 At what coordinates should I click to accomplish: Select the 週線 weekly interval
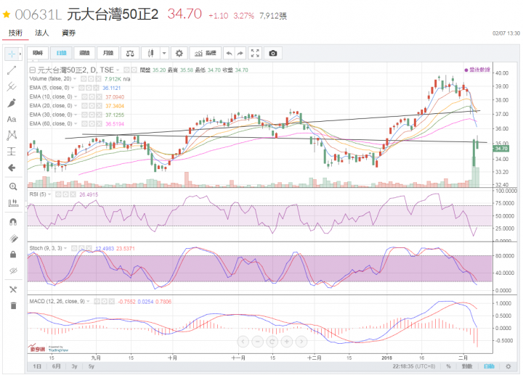pos(84,53)
